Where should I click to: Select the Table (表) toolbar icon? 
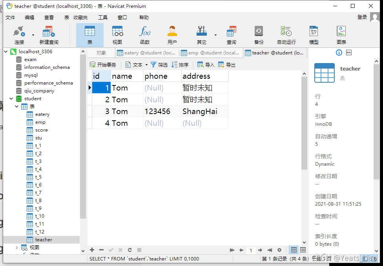pos(90,35)
